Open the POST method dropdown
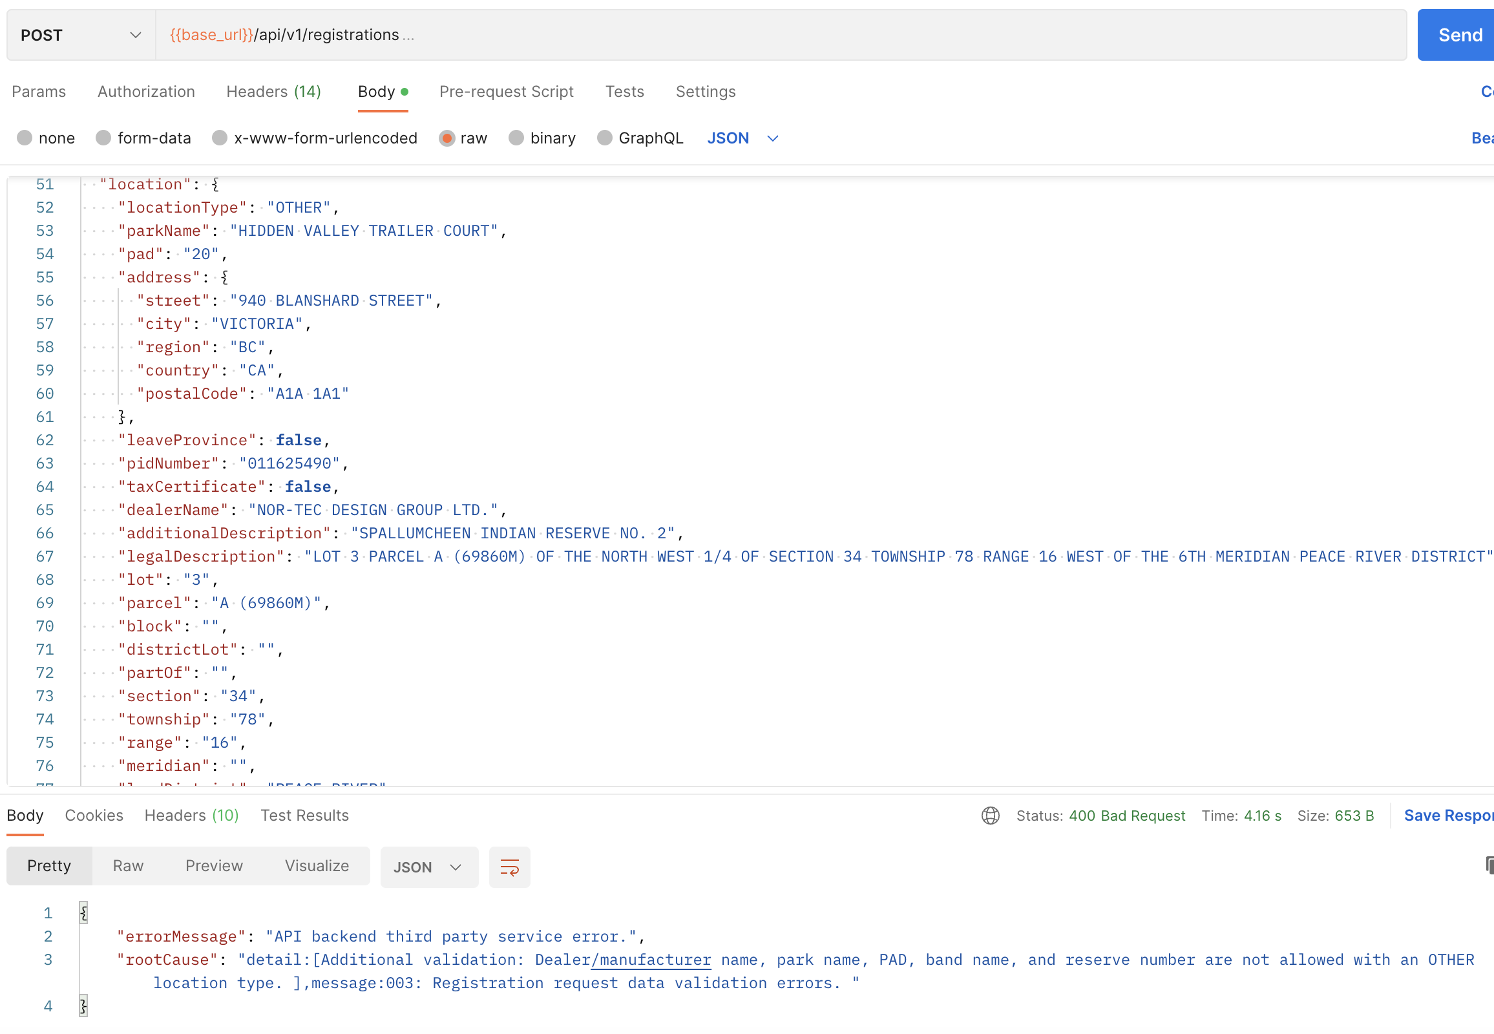This screenshot has height=1034, width=1494. (81, 35)
